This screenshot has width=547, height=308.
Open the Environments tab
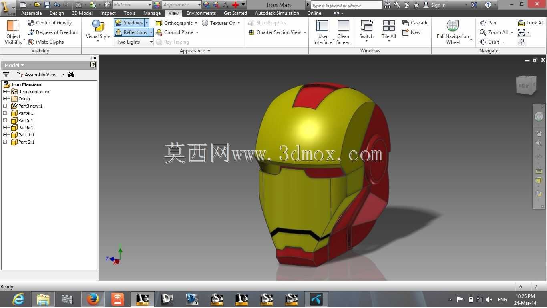(x=201, y=13)
